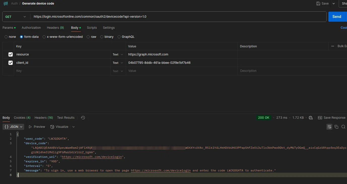Expand the Save options dropdown arrow
This screenshot has height=184, width=347.
tap(334, 4)
